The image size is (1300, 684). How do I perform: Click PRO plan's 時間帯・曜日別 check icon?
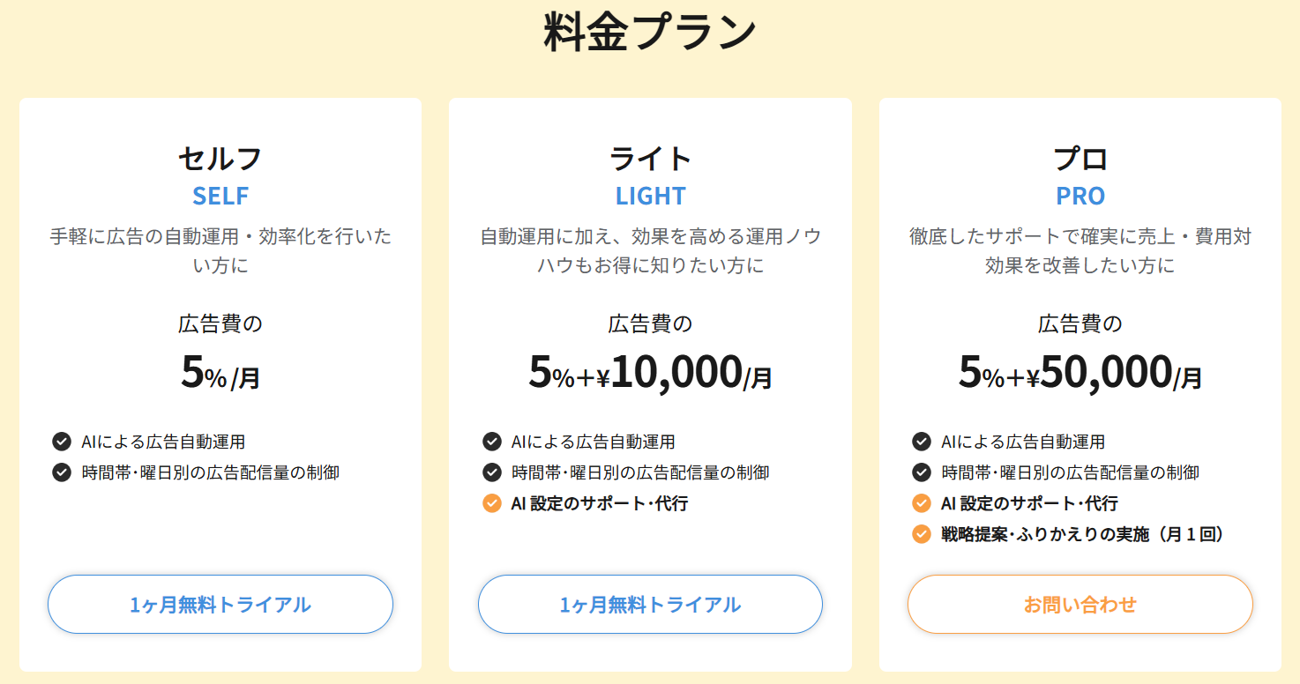pyautogui.click(x=922, y=472)
